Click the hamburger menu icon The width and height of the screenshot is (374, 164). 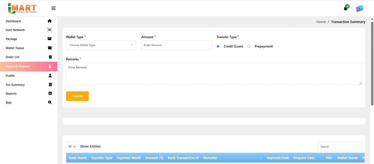click(x=53, y=8)
